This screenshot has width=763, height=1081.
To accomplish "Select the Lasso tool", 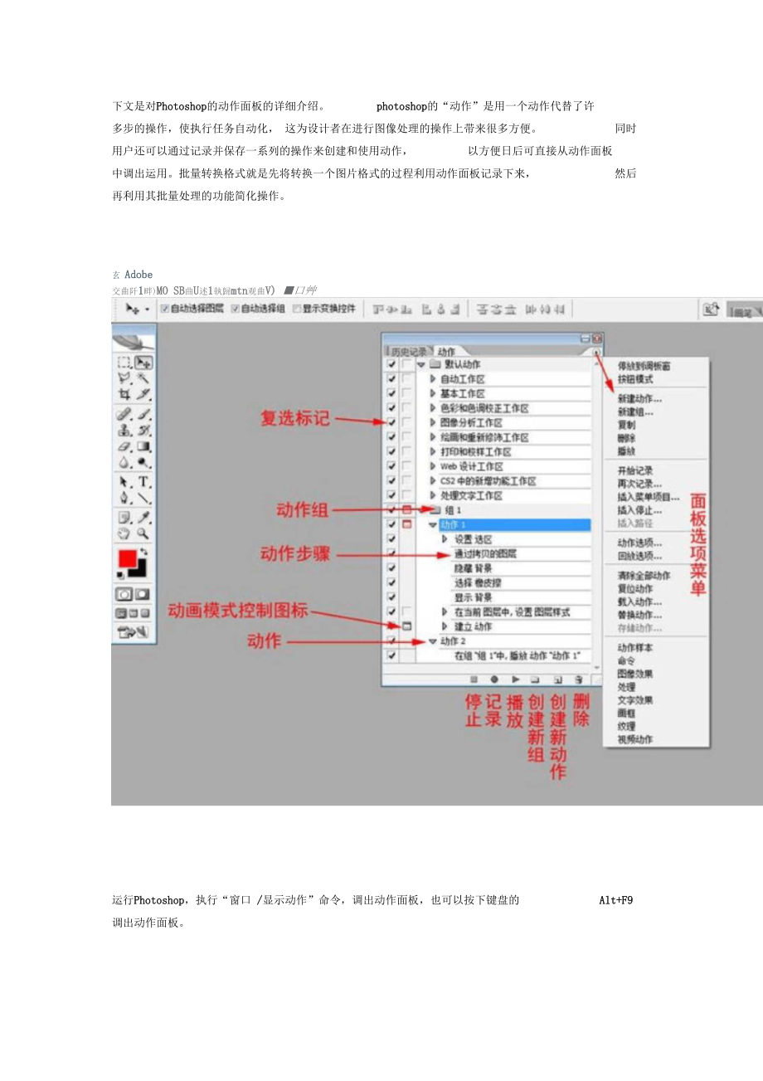I will pyautogui.click(x=124, y=377).
